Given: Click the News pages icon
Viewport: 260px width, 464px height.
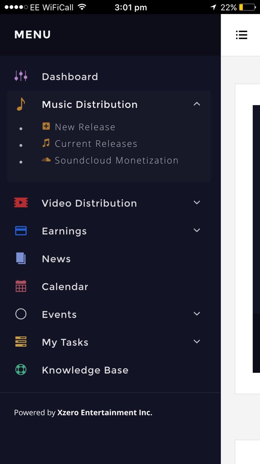Looking at the screenshot, I should click(x=21, y=258).
